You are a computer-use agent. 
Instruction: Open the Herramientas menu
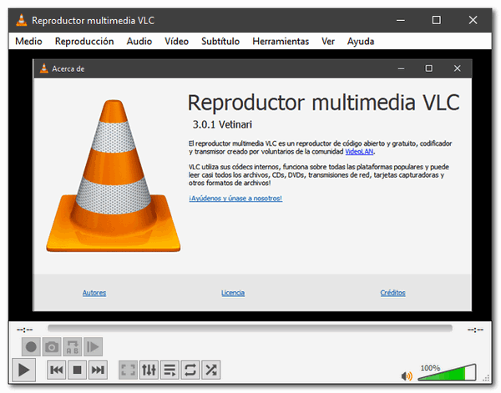coord(281,41)
